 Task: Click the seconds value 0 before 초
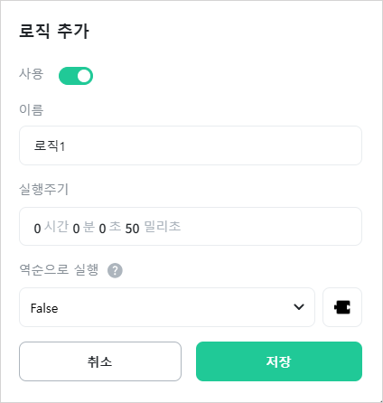[x=102, y=229]
